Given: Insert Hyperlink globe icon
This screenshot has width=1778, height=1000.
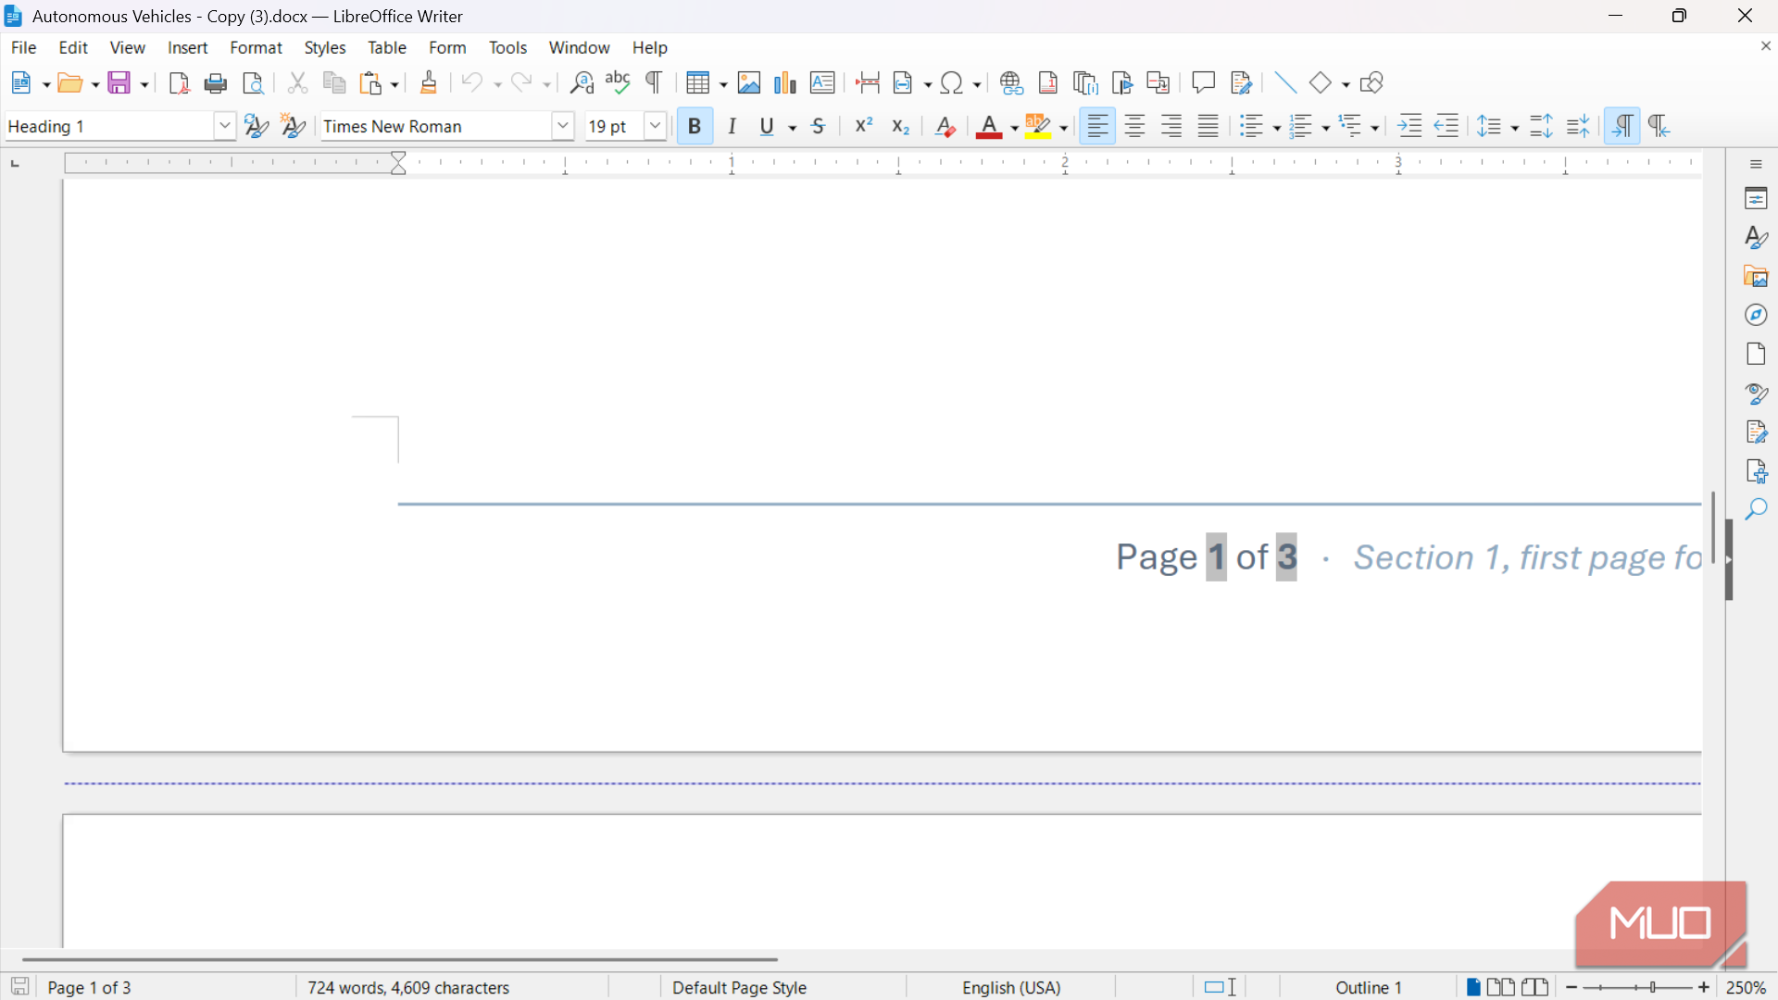Looking at the screenshot, I should [x=1012, y=83].
